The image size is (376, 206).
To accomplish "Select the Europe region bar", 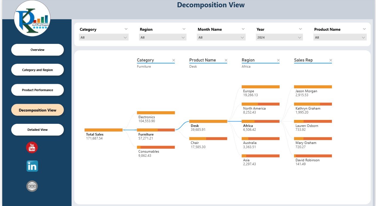I will point(261,87).
